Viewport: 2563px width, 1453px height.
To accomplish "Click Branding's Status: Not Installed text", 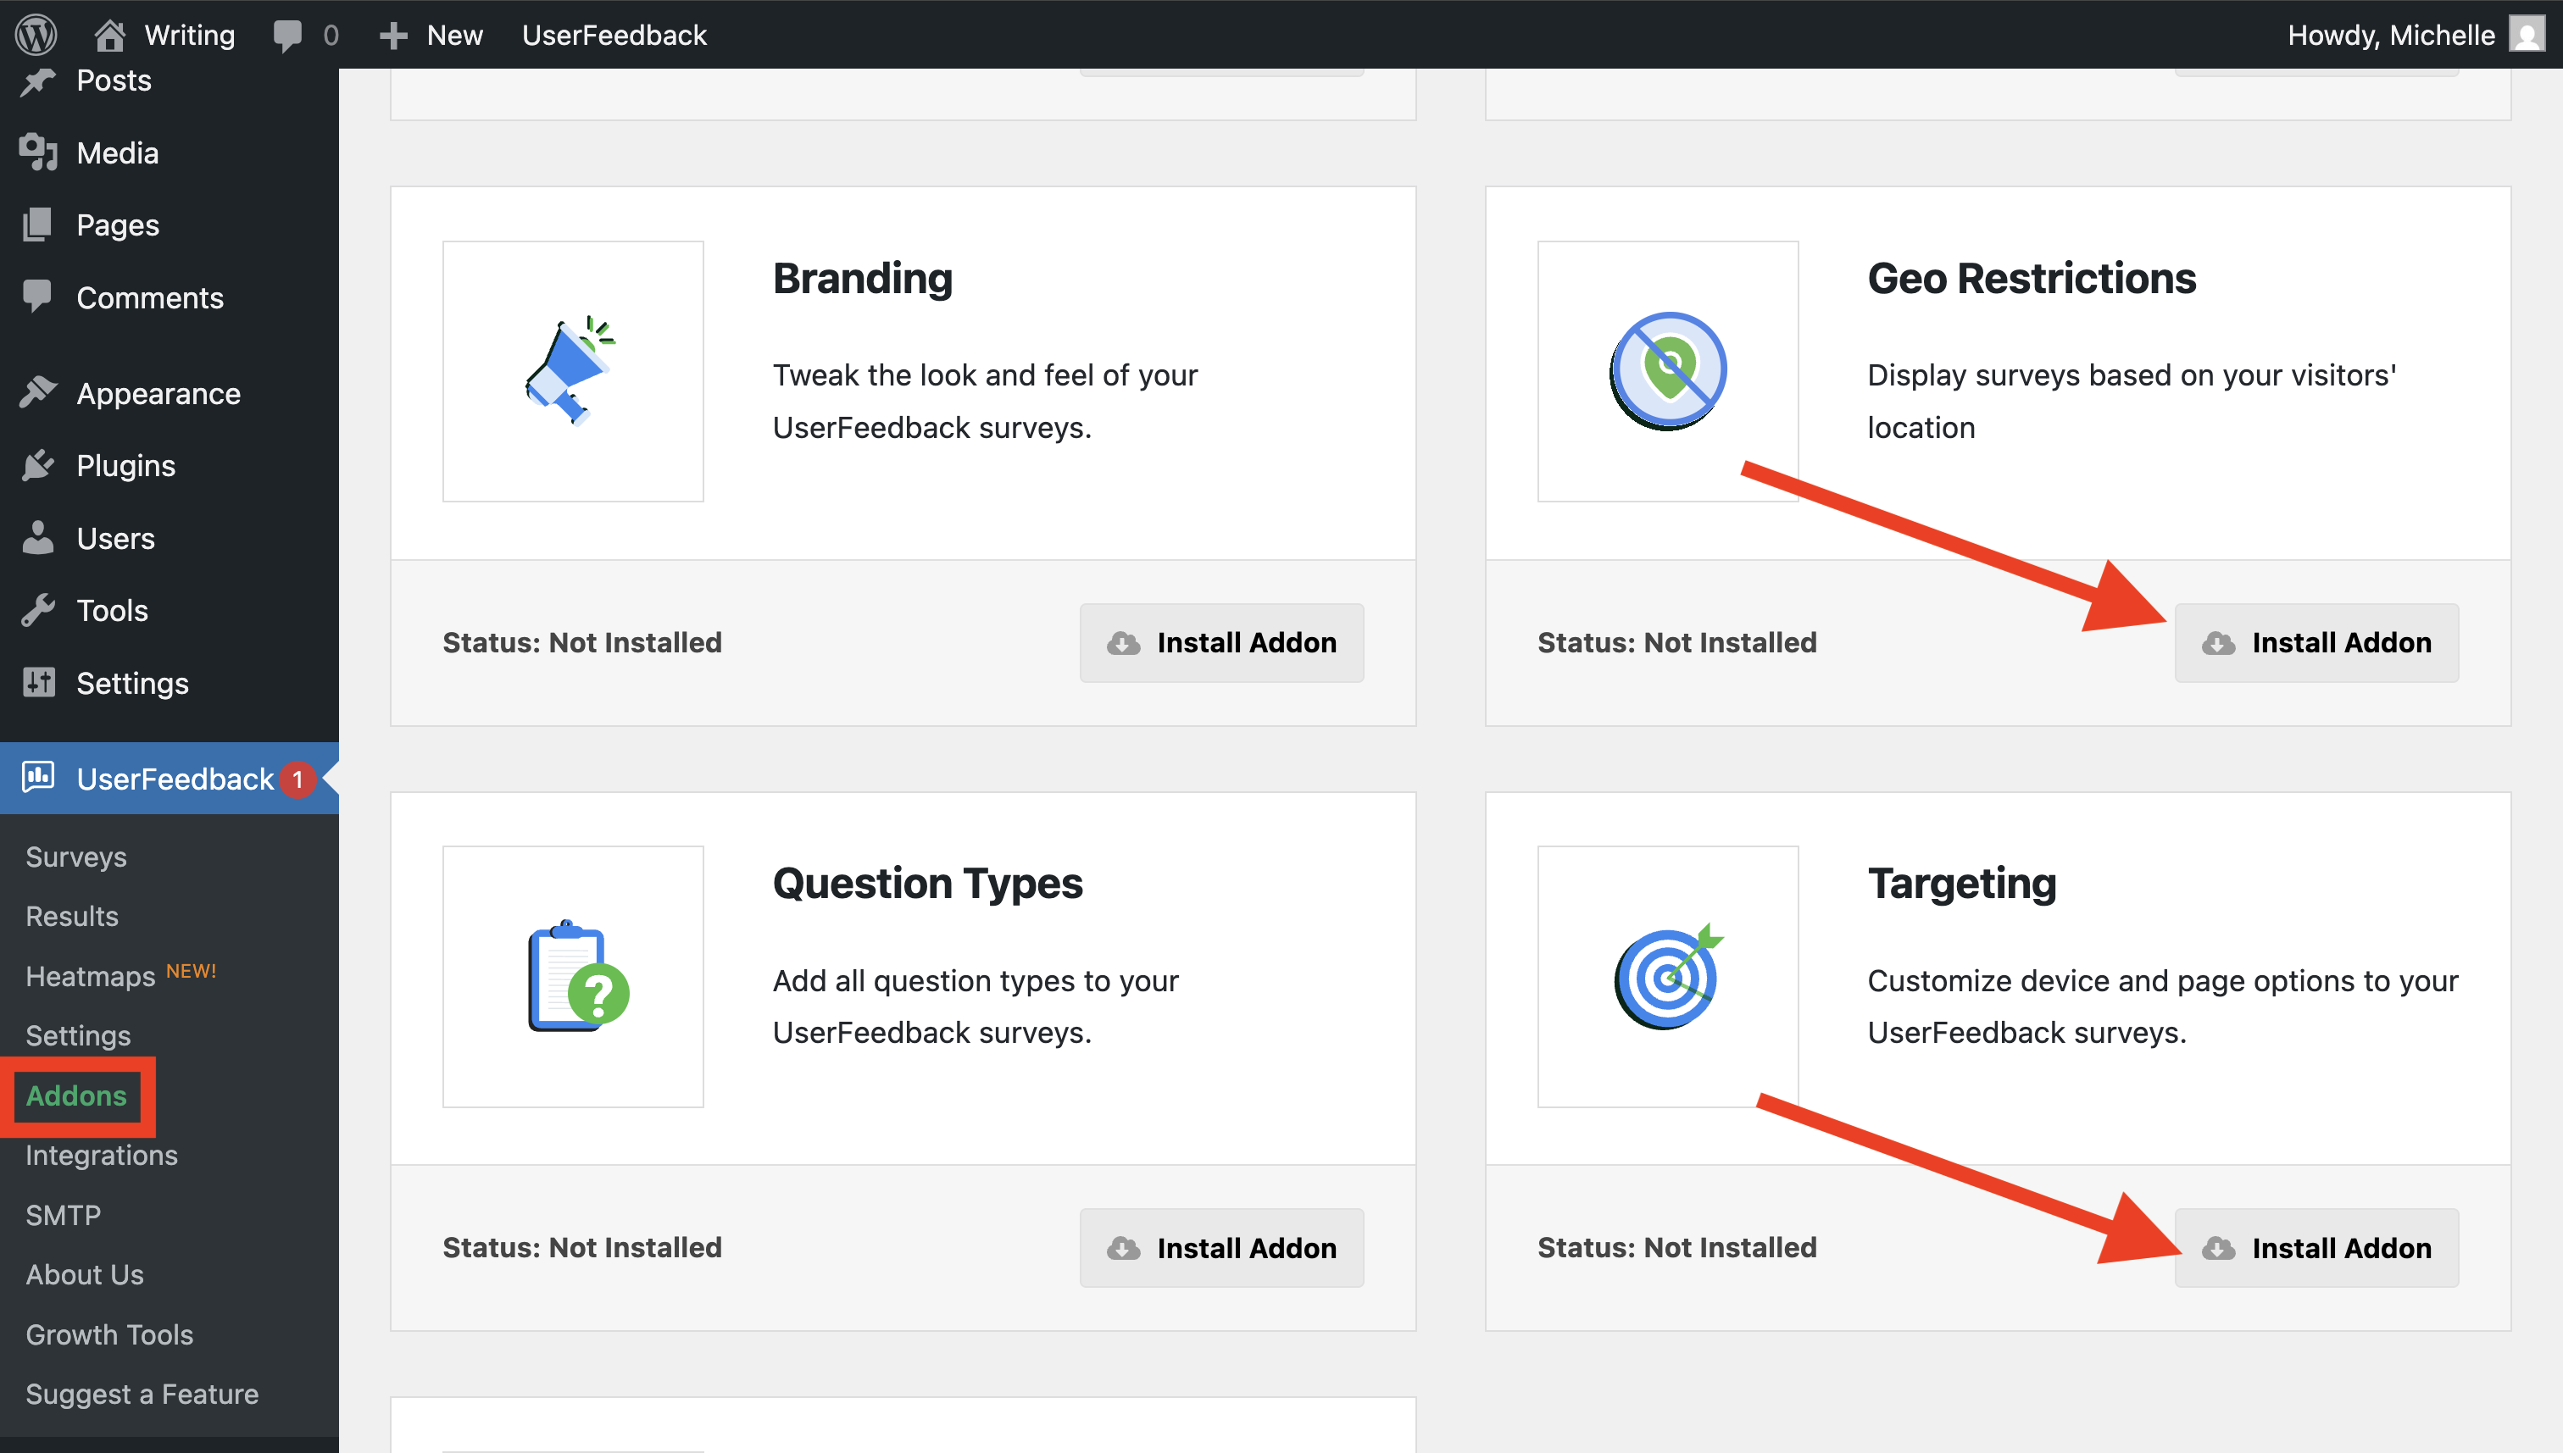I will (582, 643).
